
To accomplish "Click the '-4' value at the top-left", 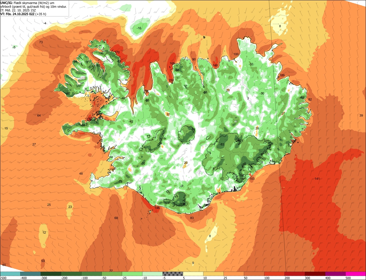I will coord(45,23).
